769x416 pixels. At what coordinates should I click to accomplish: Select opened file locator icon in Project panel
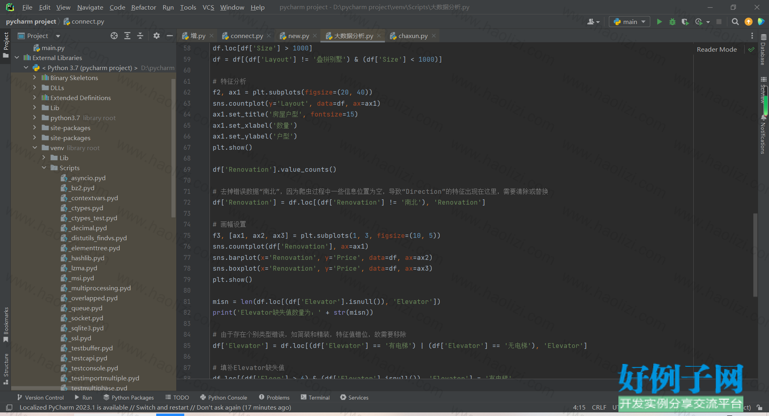pos(114,36)
